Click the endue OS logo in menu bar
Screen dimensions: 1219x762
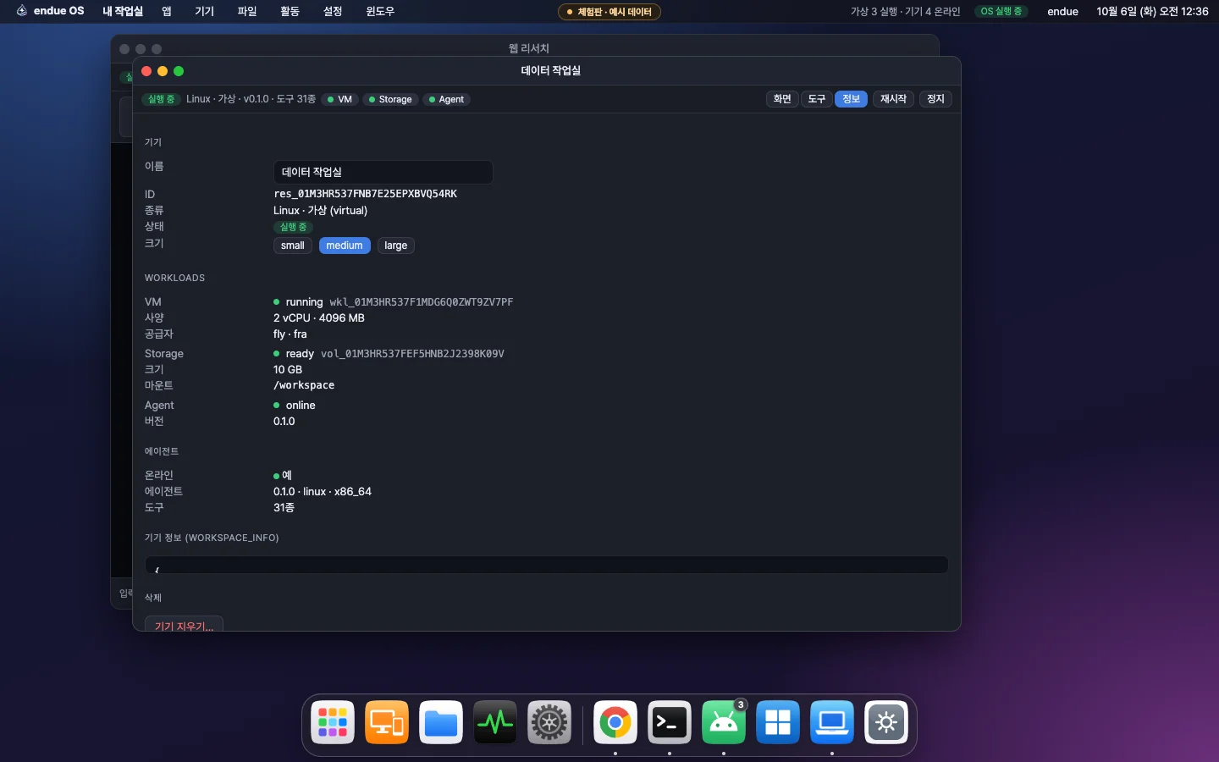pos(51,11)
